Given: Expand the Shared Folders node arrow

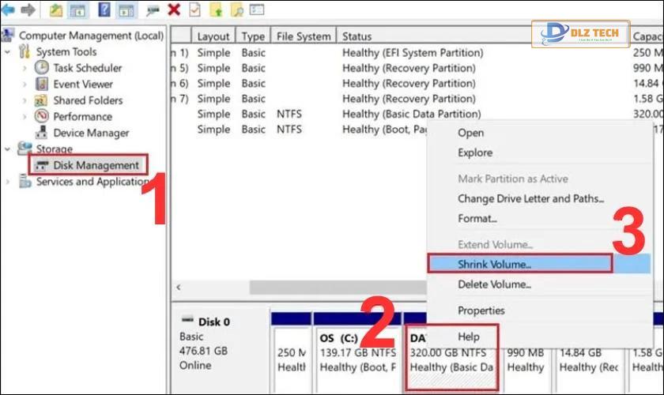Looking at the screenshot, I should [25, 101].
